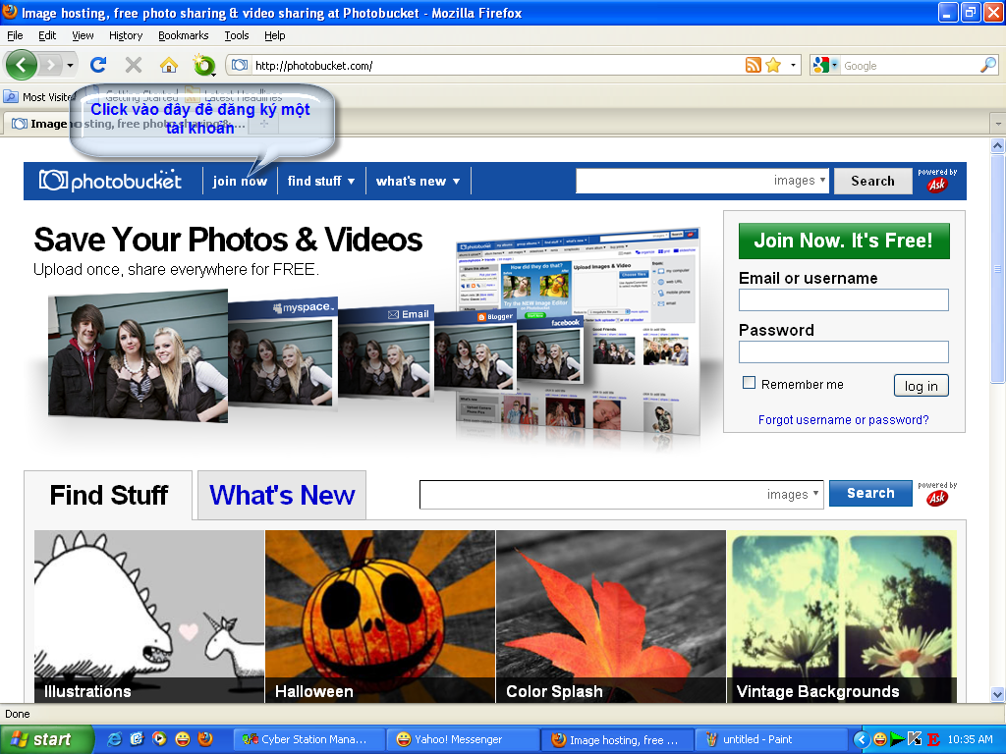Viewport: 1006px width, 754px height.
Task: Open the Most Visited bookmarks folder
Action: 39,97
